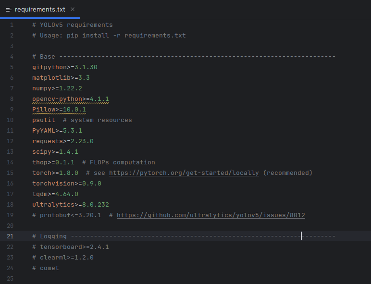Viewport: 371px width, 284px height.
Task: Open the github yolov5 issues/8012 link
Action: [x=211, y=215]
